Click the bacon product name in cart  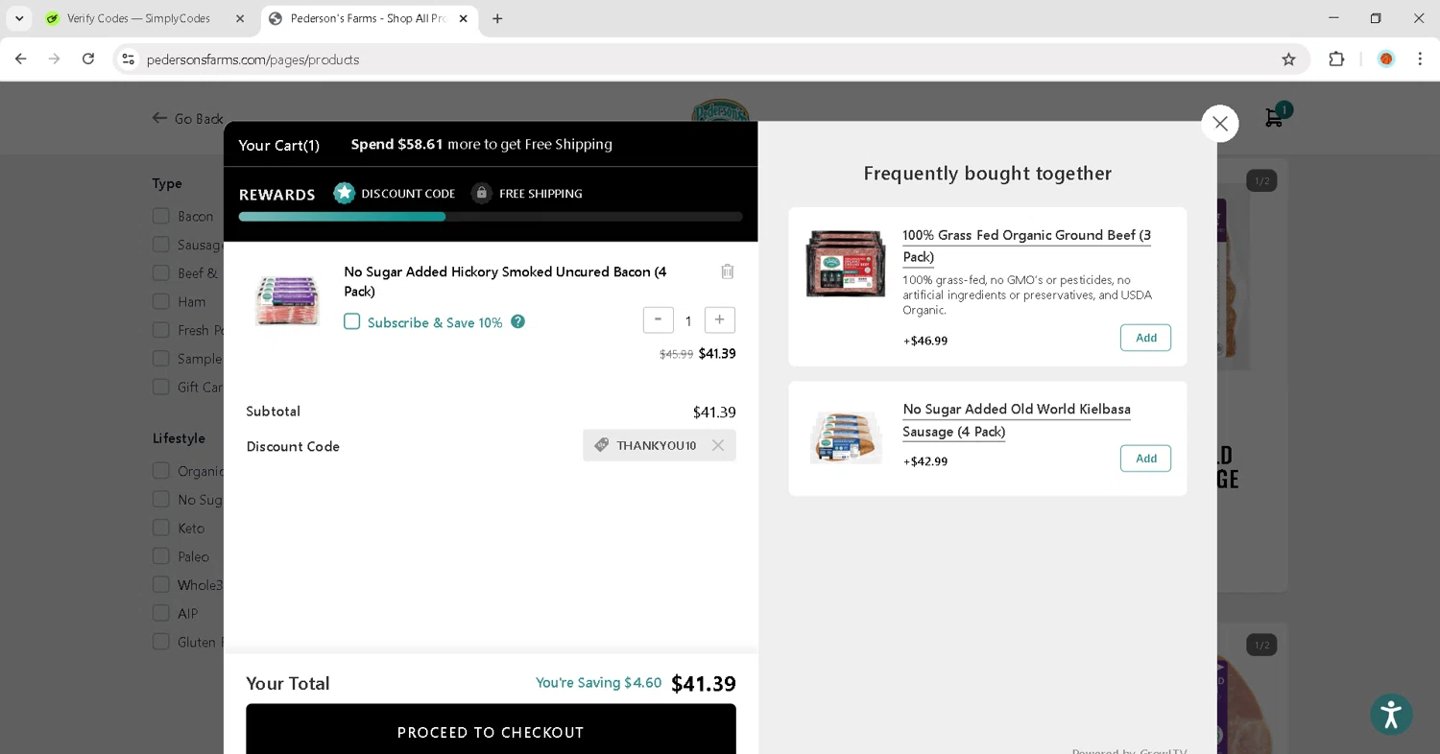coord(505,281)
